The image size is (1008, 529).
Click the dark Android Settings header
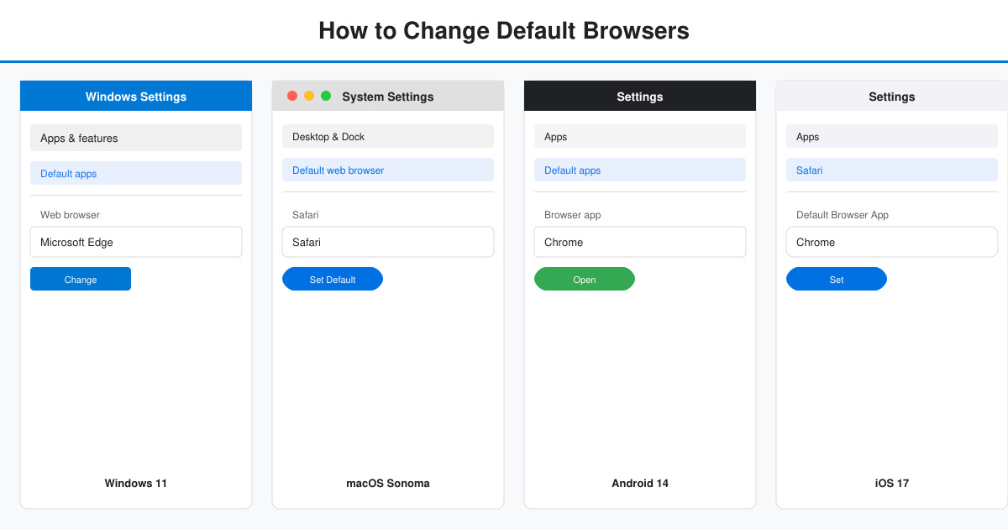tap(640, 96)
